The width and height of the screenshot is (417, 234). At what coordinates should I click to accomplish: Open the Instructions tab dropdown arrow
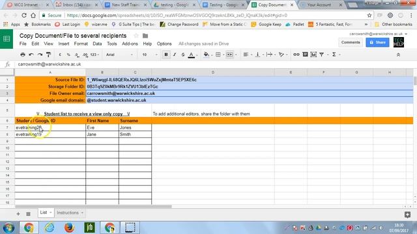[x=82, y=213]
